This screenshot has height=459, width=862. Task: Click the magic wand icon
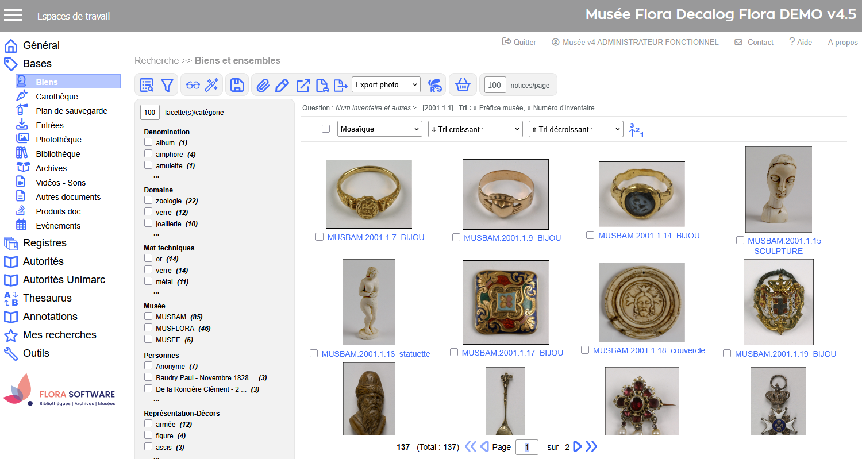(x=212, y=86)
